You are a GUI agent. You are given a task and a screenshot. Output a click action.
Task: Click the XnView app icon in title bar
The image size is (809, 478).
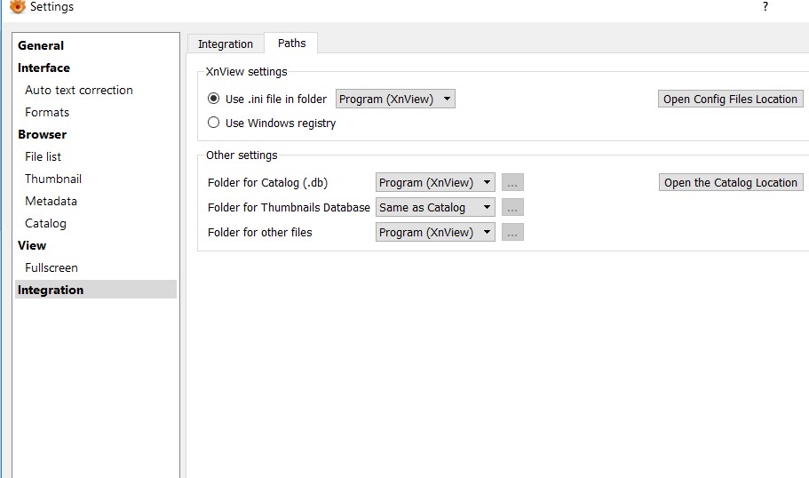click(x=17, y=7)
